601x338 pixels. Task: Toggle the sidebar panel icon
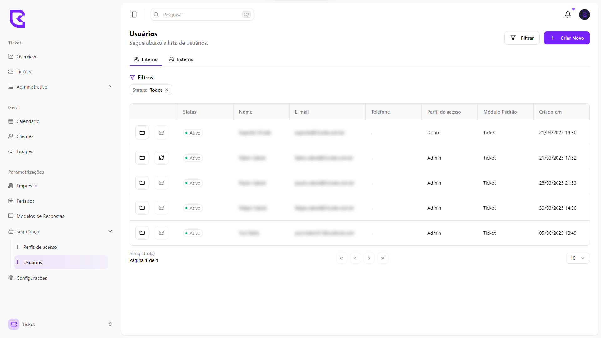tap(134, 14)
